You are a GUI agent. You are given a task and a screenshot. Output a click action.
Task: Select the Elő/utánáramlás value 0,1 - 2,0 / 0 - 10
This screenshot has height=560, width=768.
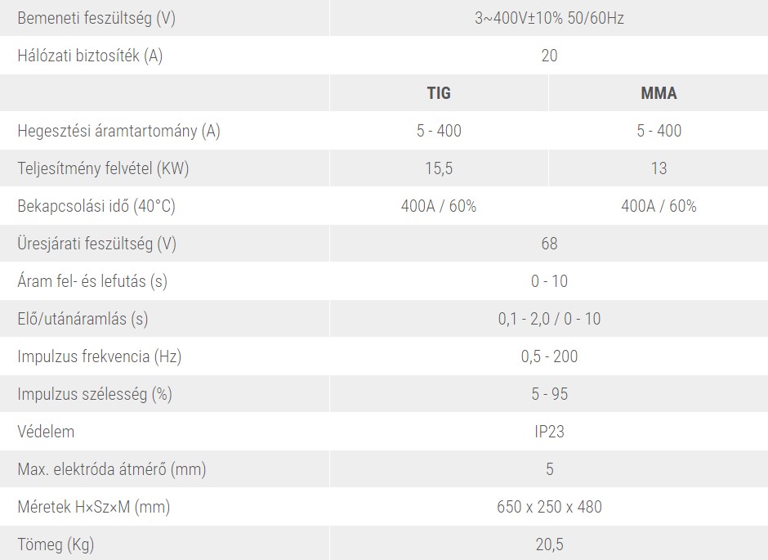point(549,319)
